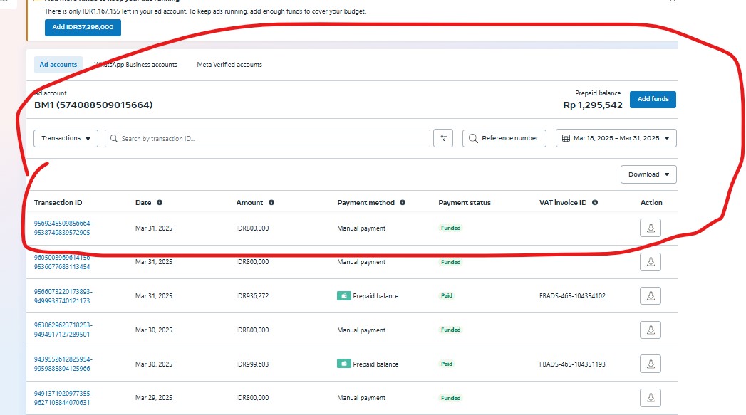This screenshot has width=746, height=415.
Task: Download receipt for Mar 30 IDR800,000 manual payment
Action: click(x=650, y=330)
